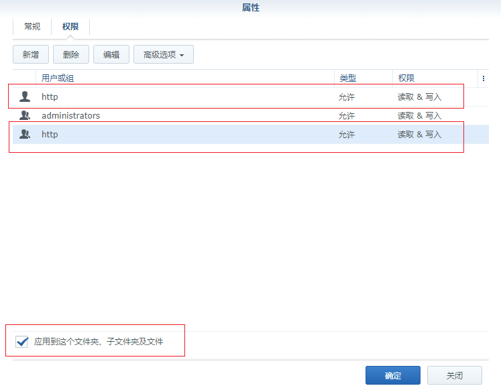Click 允许 in the first http row
Viewport: 501px width, 388px height.
347,96
